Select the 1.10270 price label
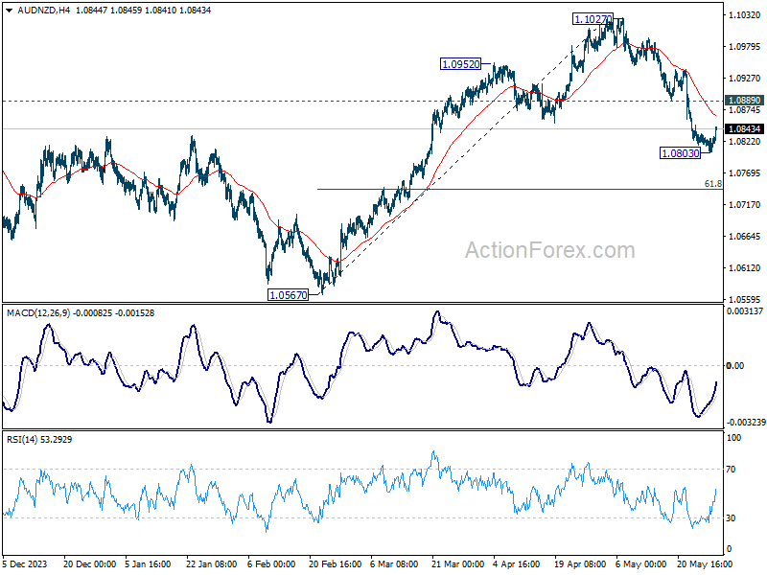Viewport: 767px width, 575px height. pyautogui.click(x=593, y=19)
